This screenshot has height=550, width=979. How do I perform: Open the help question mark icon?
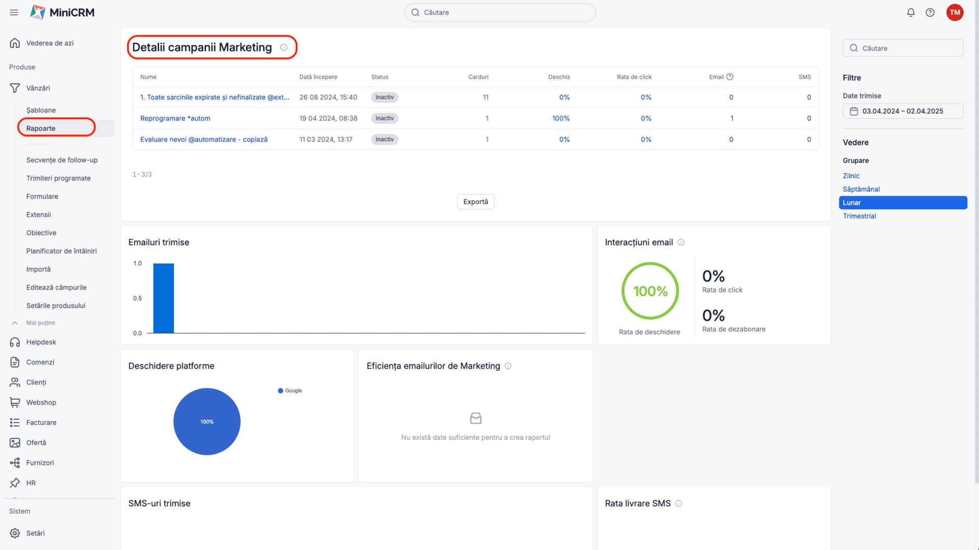[930, 13]
